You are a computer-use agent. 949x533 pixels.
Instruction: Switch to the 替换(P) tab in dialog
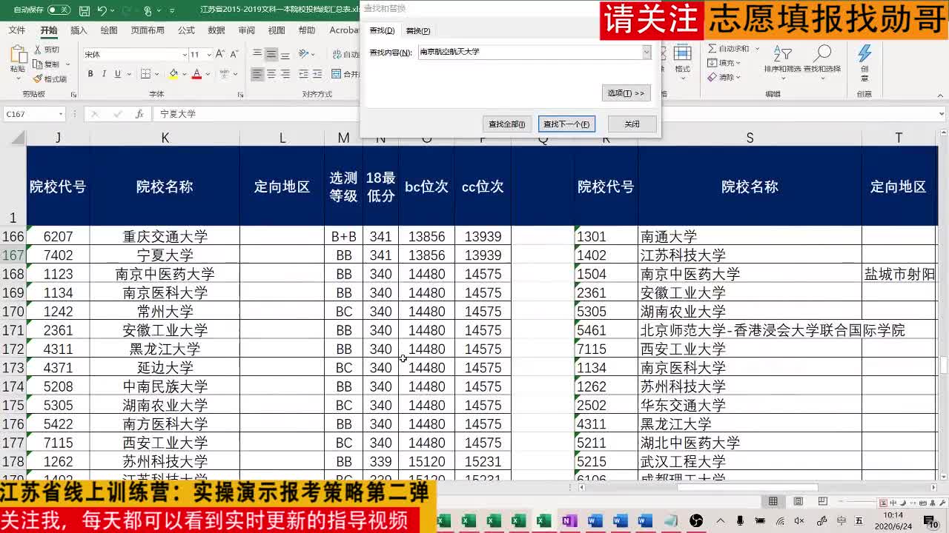tap(417, 30)
